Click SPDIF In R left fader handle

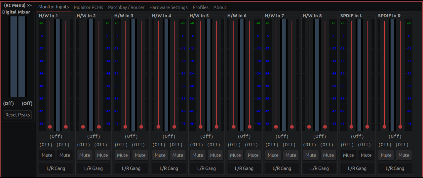point(384,126)
